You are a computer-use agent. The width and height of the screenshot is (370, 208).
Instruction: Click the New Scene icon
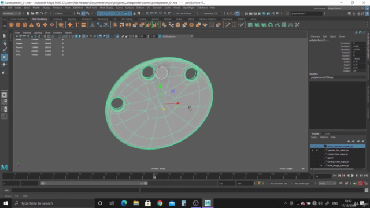point(28,13)
